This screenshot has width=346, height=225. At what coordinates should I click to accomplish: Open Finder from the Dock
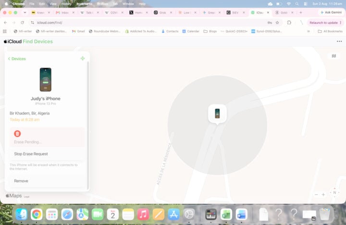click(x=21, y=214)
